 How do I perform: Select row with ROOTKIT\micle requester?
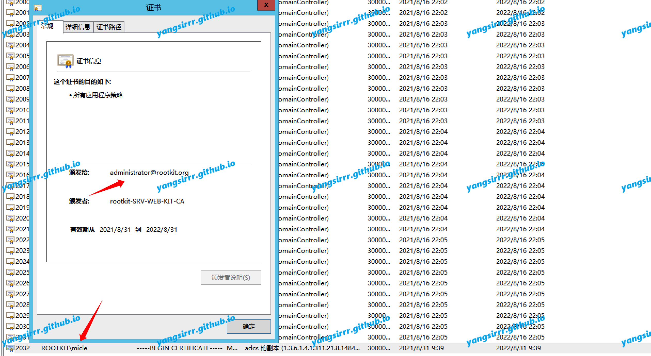(x=64, y=348)
